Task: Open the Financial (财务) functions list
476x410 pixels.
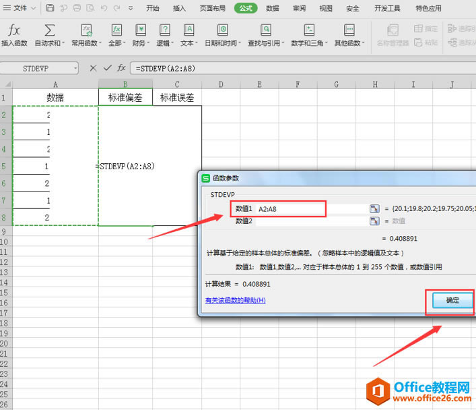Action: coord(141,35)
